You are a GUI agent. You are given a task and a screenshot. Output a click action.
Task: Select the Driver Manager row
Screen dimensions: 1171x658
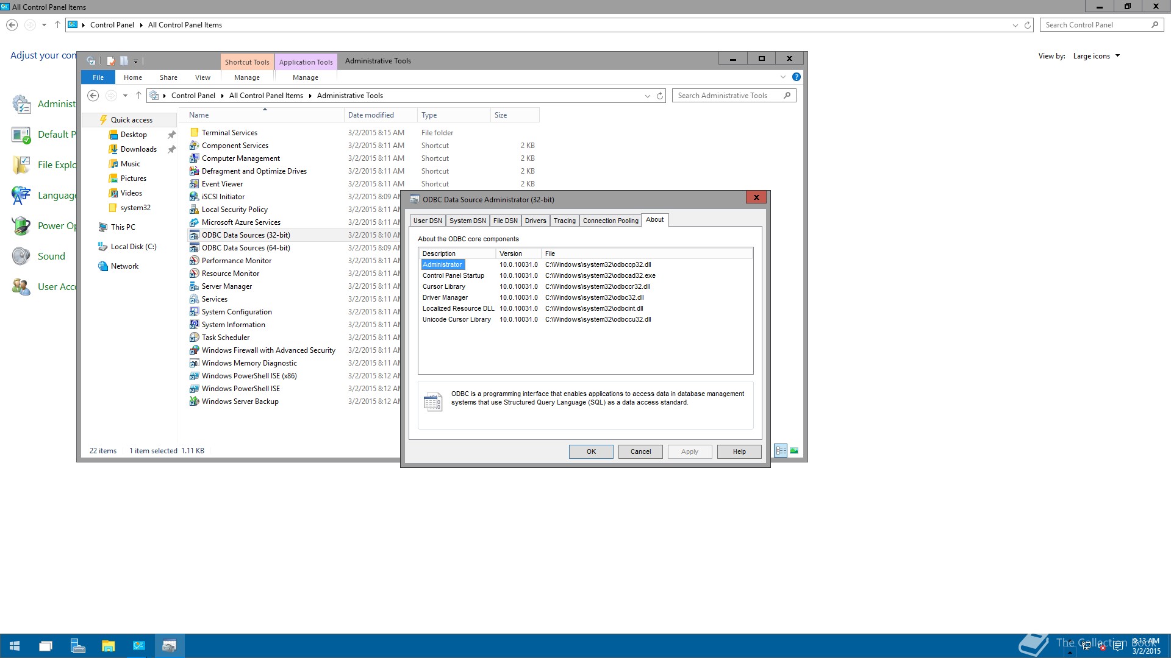click(x=585, y=298)
